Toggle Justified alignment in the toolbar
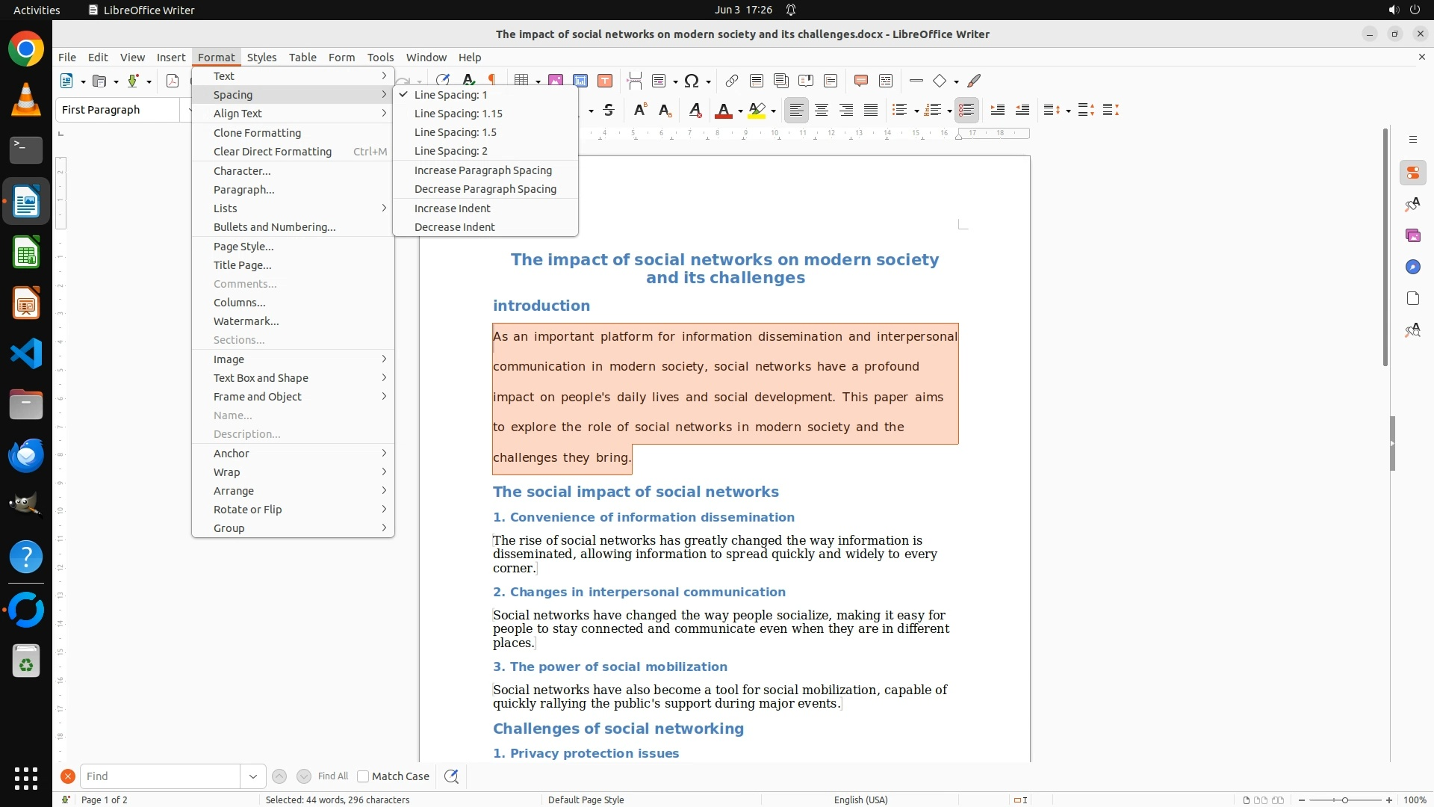1434x807 pixels. point(871,111)
